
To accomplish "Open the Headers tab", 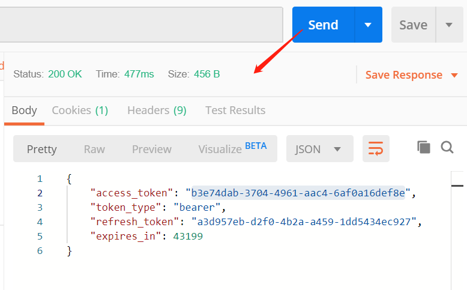I will point(157,110).
